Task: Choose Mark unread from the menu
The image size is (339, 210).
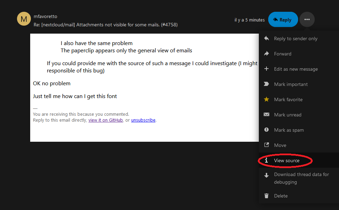Action: click(299, 115)
